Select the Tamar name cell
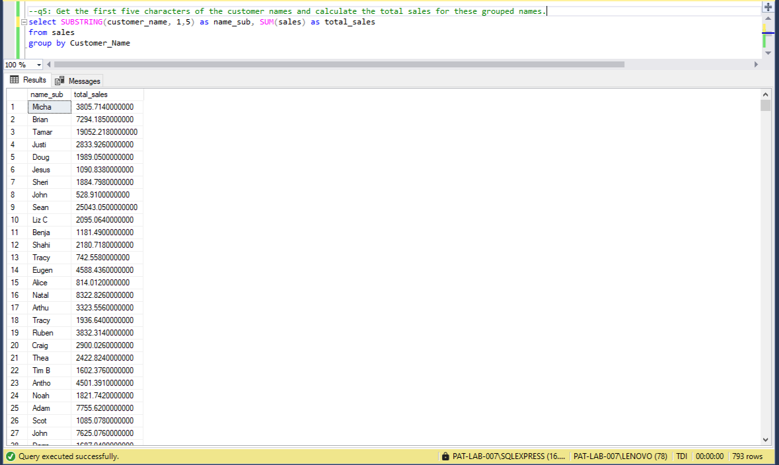 49,132
